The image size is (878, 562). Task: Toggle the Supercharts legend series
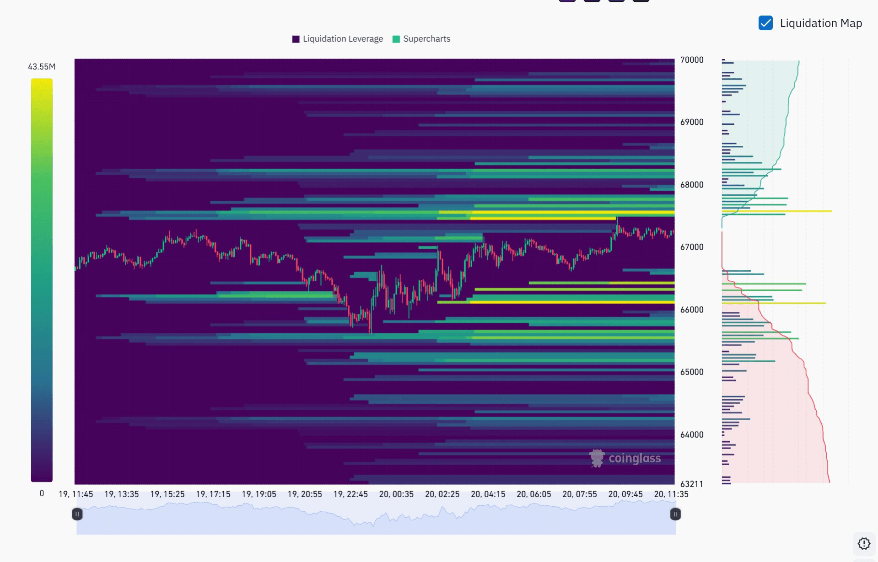pos(426,39)
